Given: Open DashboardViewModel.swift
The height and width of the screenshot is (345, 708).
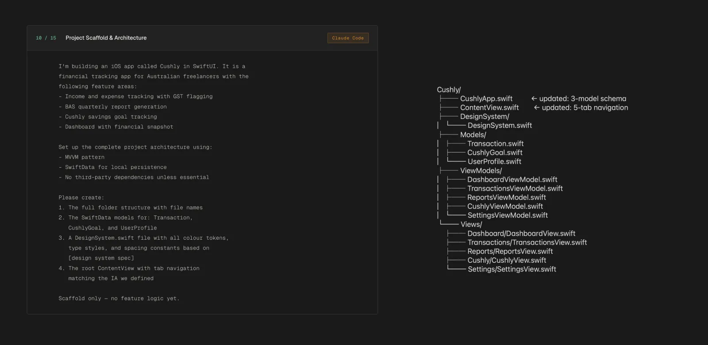Looking at the screenshot, I should click(512, 180).
